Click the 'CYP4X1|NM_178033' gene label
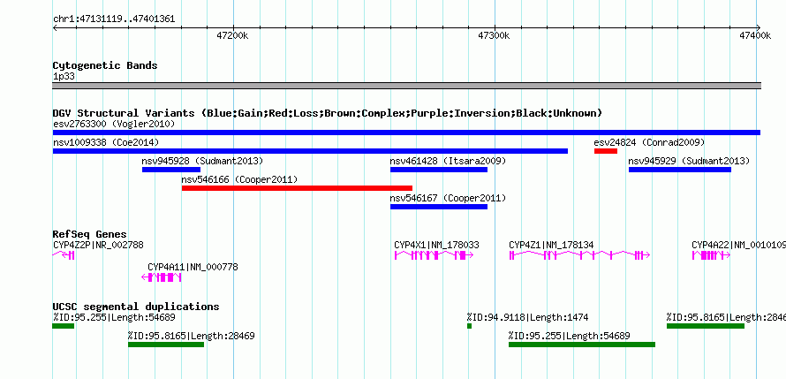The image size is (786, 379). [436, 245]
